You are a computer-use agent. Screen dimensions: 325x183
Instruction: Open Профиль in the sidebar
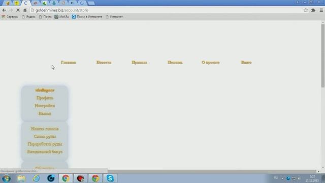tap(45, 98)
